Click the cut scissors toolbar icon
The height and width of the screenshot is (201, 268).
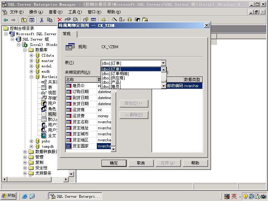[x=42, y=20]
